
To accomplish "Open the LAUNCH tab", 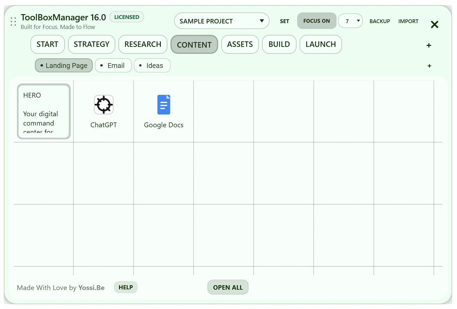I will pos(321,44).
